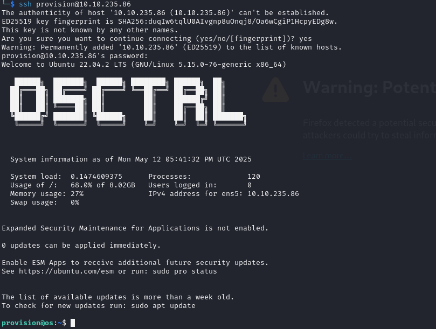
Task: Click the Processes count 120
Action: pyautogui.click(x=254, y=177)
